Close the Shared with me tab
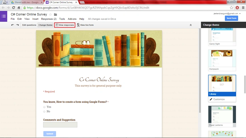The width and height of the screenshot is (246, 138). click(x=42, y=2)
